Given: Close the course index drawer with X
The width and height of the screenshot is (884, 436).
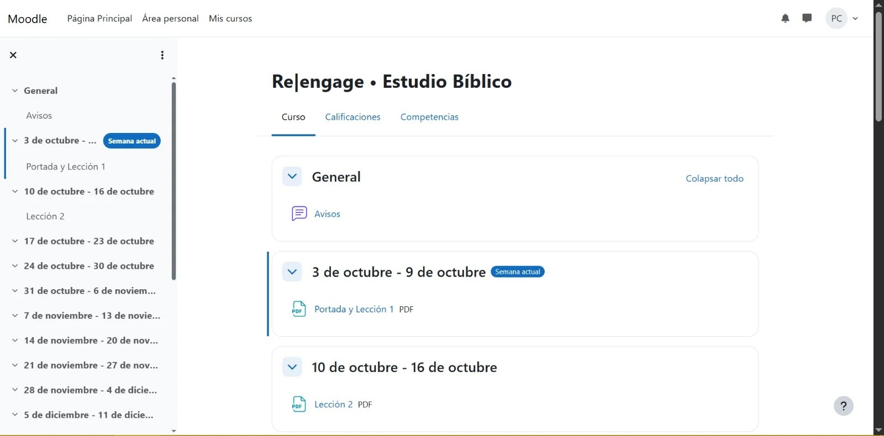Looking at the screenshot, I should pos(13,55).
